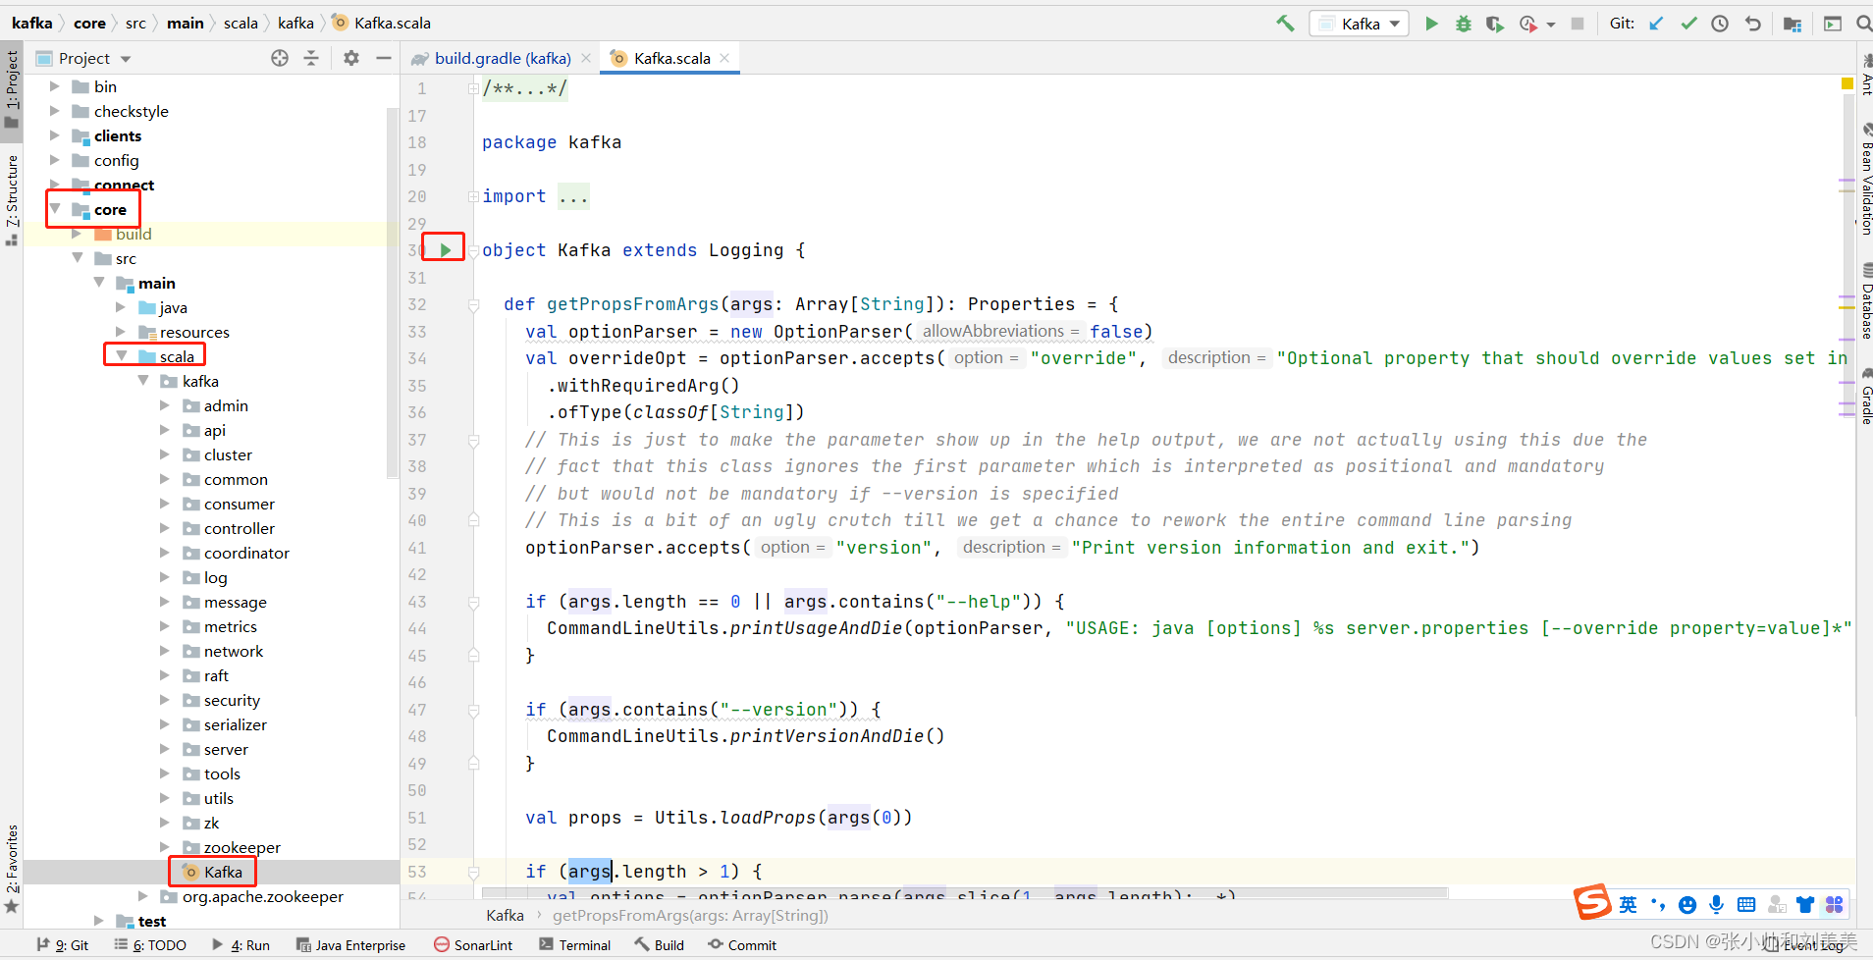Click the Run Anything icon in the toolbar
The image size is (1873, 960).
1832,24
